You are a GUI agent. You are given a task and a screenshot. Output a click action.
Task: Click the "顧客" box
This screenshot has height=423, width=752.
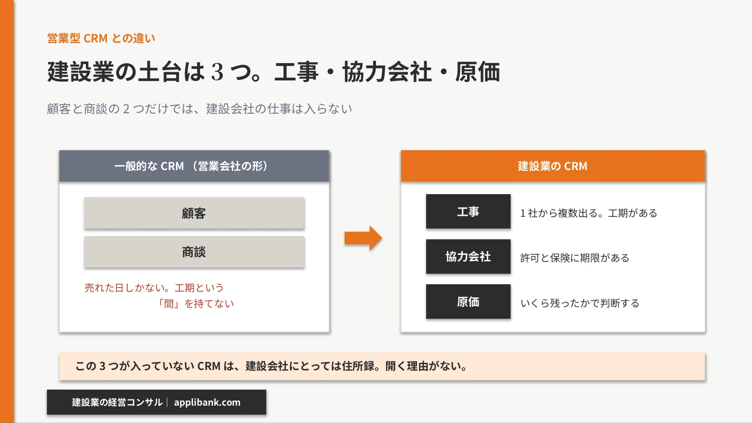[x=194, y=213]
